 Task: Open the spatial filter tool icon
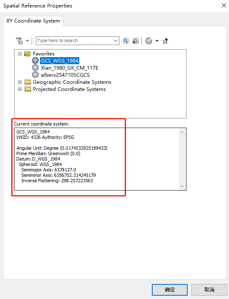tap(19, 41)
